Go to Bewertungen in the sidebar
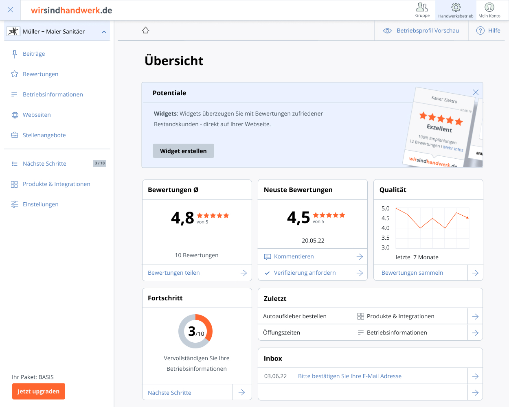 coord(40,74)
